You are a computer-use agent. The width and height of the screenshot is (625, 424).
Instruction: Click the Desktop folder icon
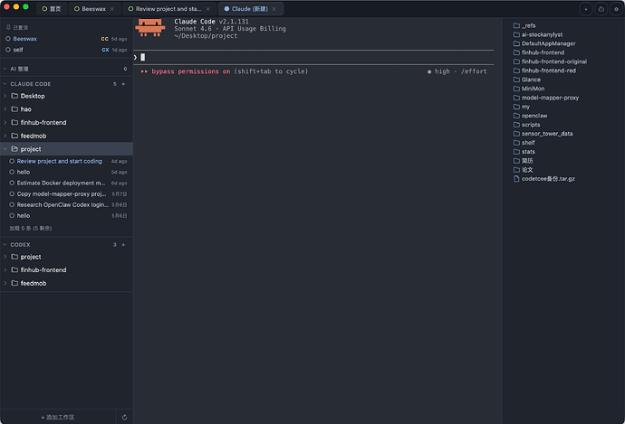tap(14, 96)
